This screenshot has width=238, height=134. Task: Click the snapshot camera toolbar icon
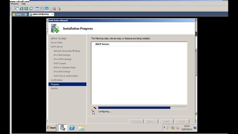(x=26, y=9)
